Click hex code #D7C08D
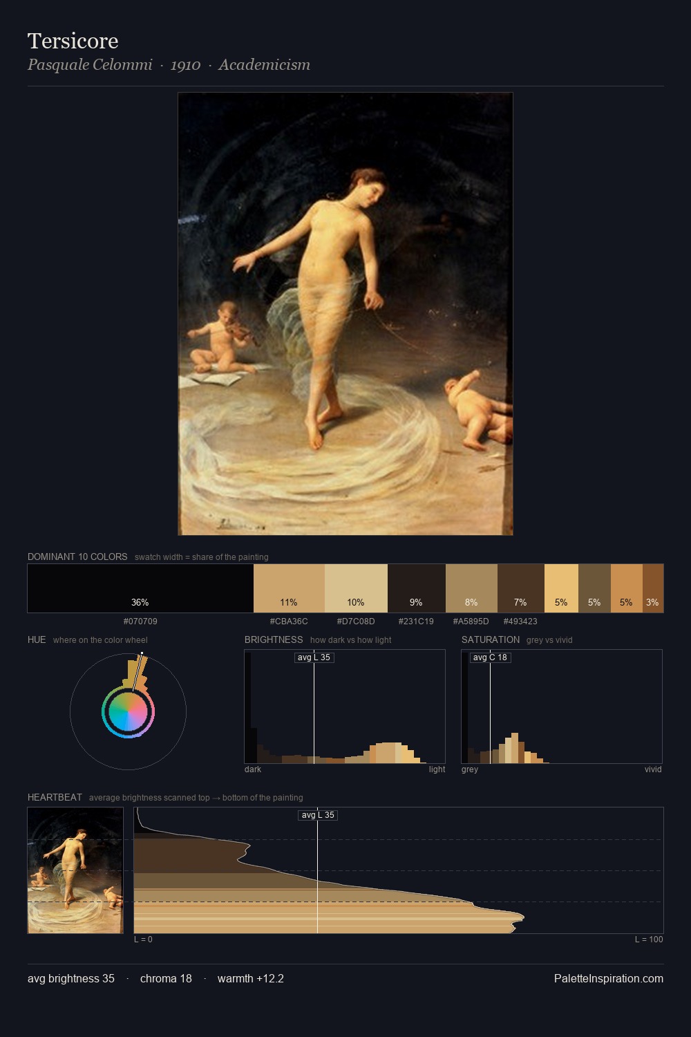The width and height of the screenshot is (691, 1037). point(356,622)
